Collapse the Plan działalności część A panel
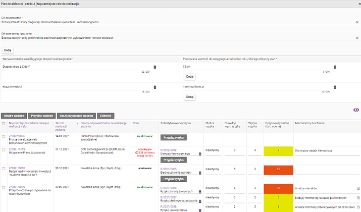Image resolution: width=361 pixels, height=212 pixels. point(356,4)
